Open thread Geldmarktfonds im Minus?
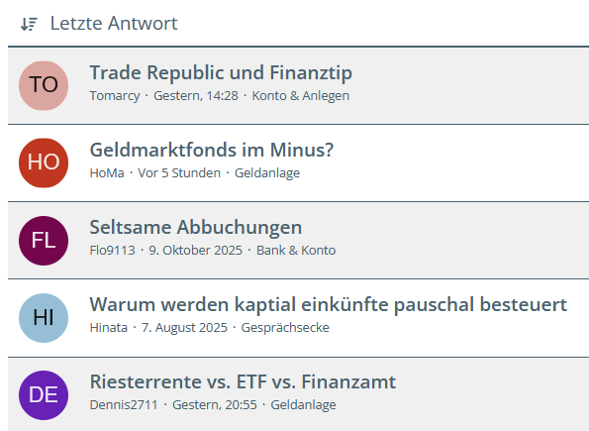The width and height of the screenshot is (589, 431). click(212, 150)
